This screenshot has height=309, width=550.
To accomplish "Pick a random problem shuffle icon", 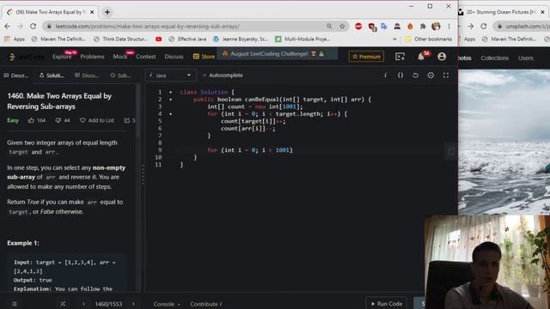I will click(63, 304).
